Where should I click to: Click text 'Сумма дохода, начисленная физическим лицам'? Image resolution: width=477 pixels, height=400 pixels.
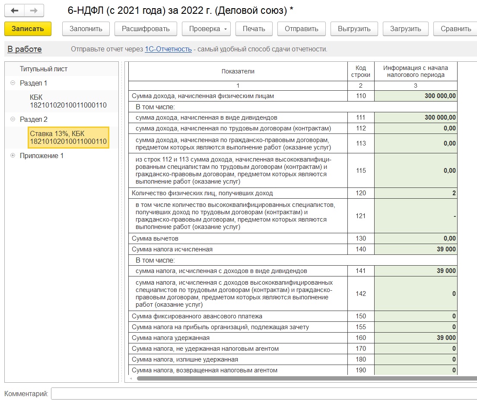[x=203, y=96]
